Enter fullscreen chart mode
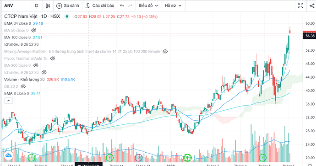The image size is (316, 166). [301, 5]
